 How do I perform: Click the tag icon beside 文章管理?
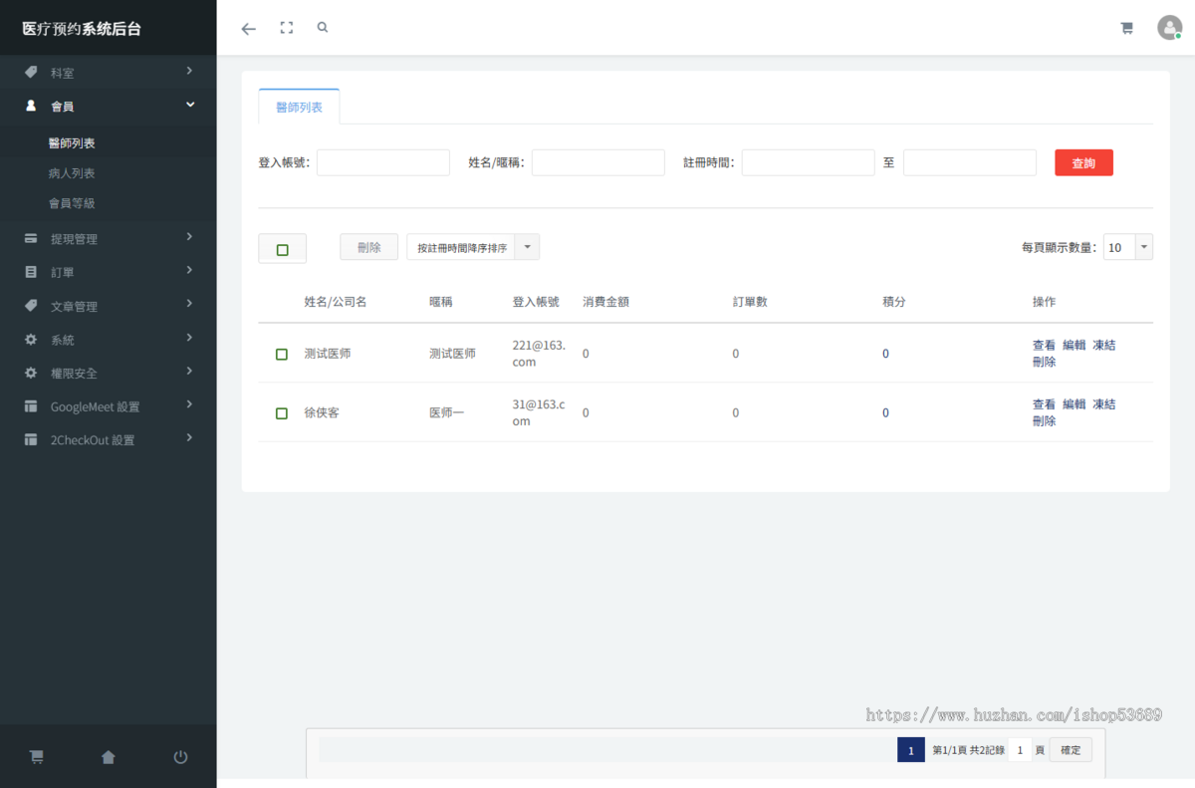click(x=31, y=306)
